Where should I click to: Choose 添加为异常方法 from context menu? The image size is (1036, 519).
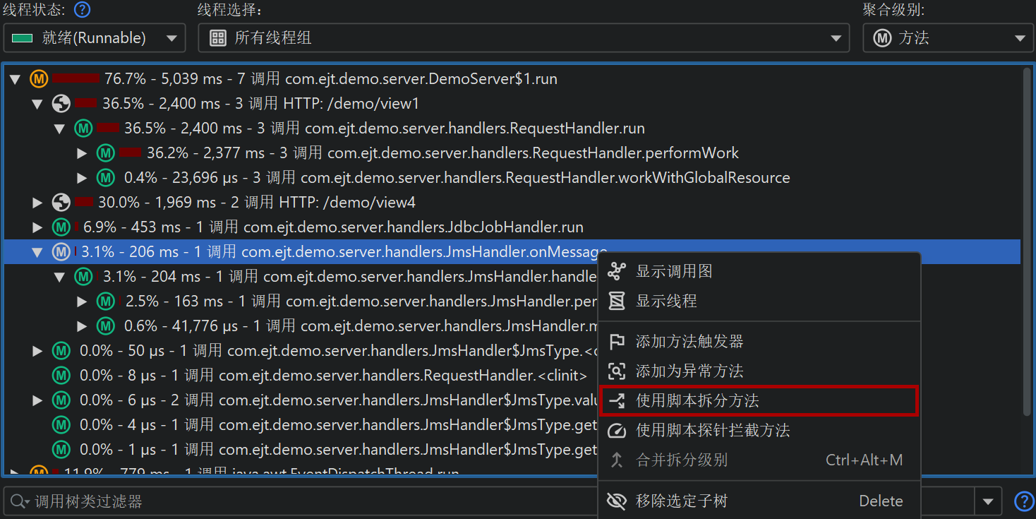pyautogui.click(x=759, y=371)
